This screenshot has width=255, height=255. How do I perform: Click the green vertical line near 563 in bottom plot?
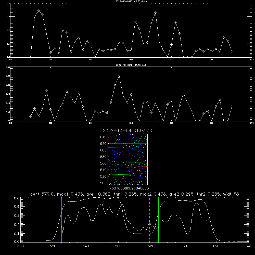pos(123,220)
